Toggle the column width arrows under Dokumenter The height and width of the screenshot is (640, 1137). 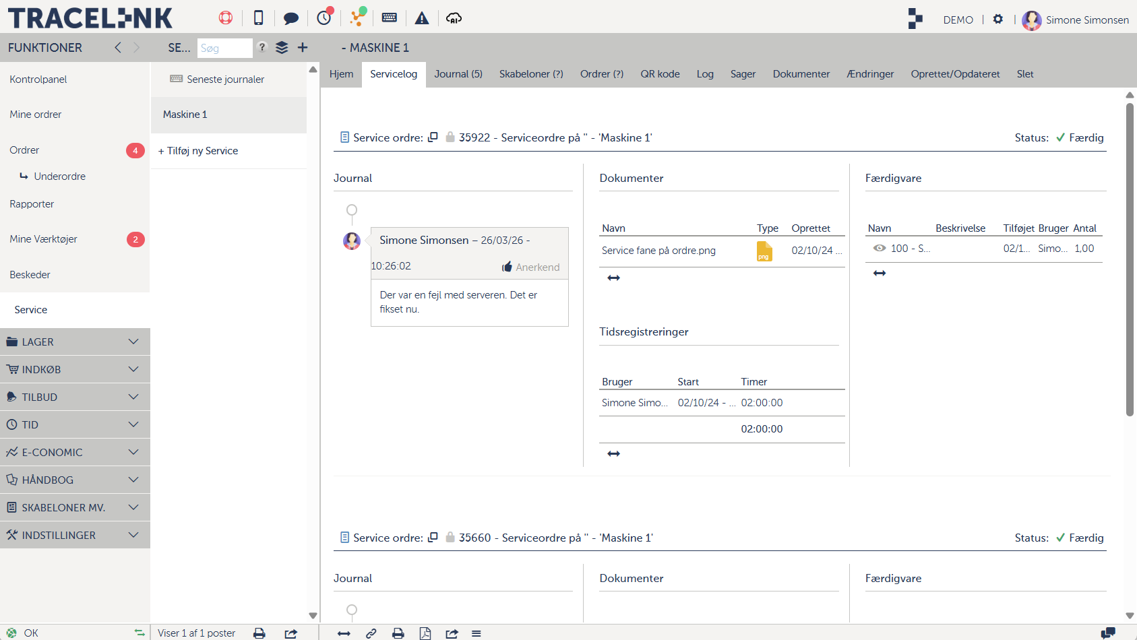click(x=613, y=277)
